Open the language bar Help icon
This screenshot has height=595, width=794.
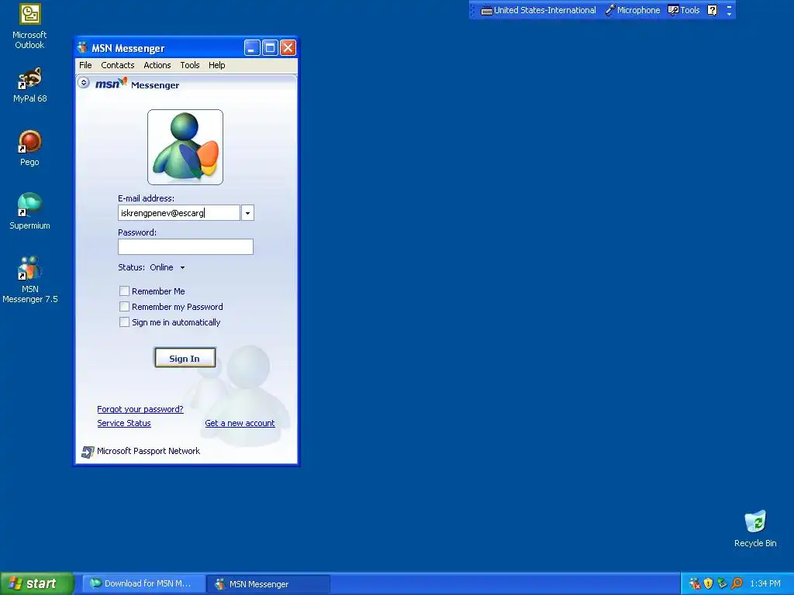[712, 10]
